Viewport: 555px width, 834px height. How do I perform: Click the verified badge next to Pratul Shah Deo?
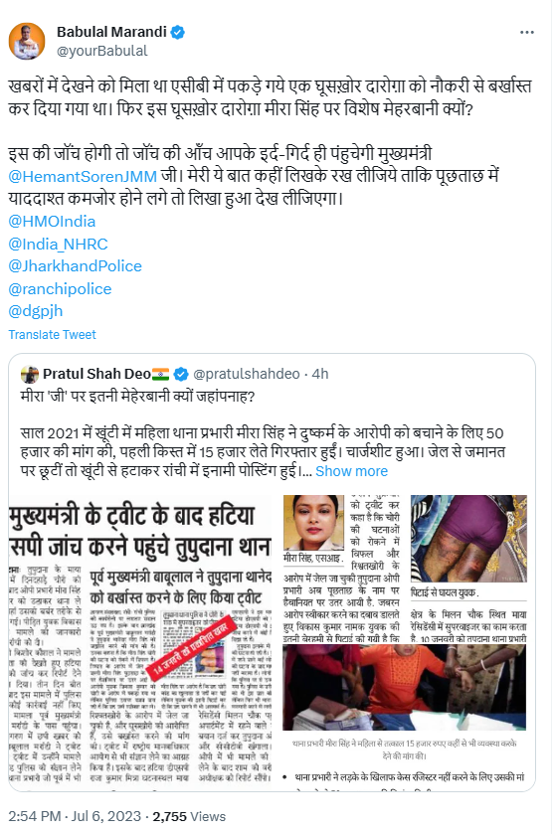tap(181, 375)
